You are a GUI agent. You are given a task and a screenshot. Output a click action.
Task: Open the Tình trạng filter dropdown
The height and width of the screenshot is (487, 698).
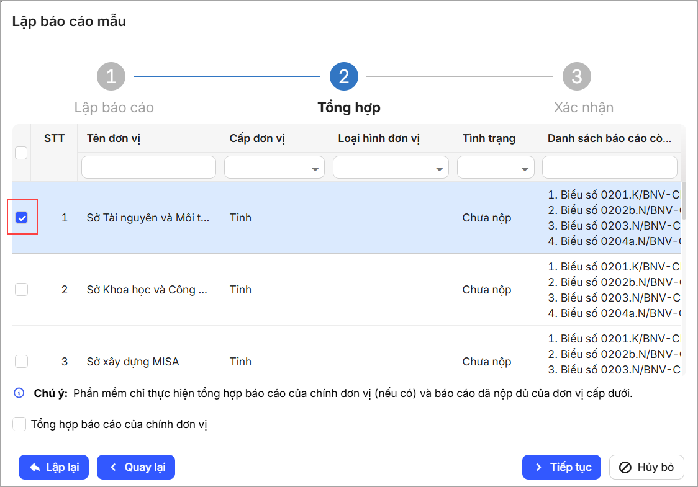pos(496,168)
